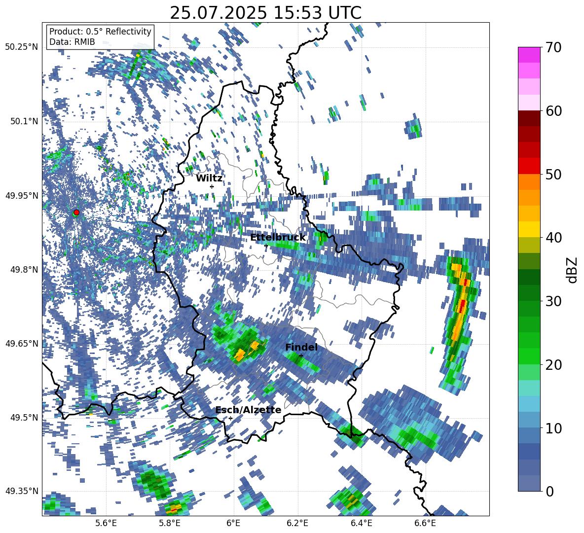Click the 6°E longitude label
The image size is (584, 533).
click(x=233, y=523)
